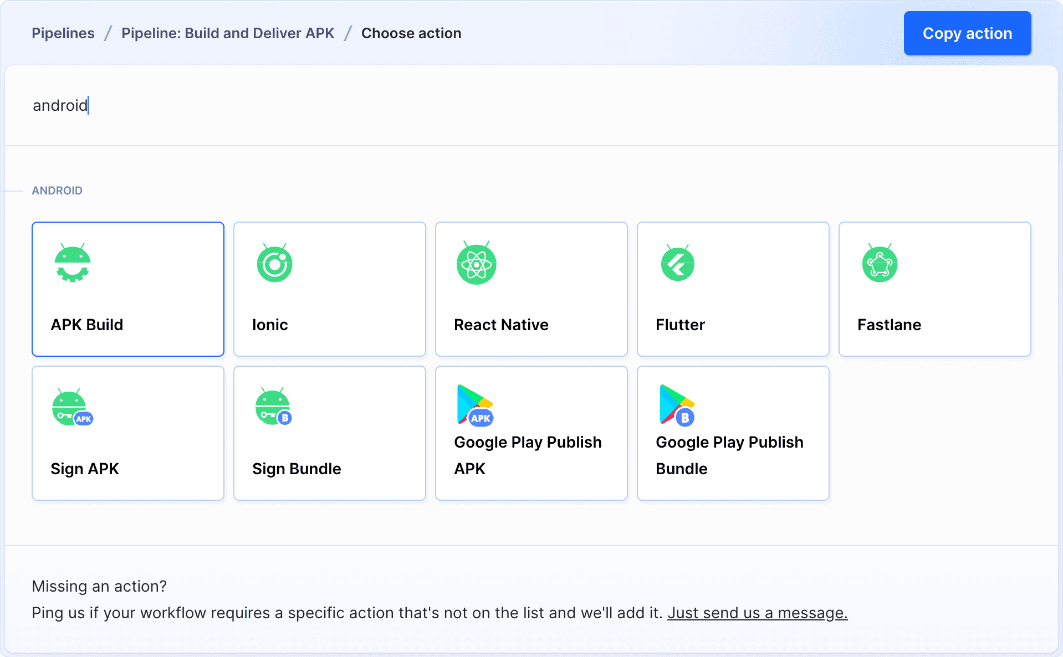
Task: Select the React Native atom icon
Action: tap(476, 264)
